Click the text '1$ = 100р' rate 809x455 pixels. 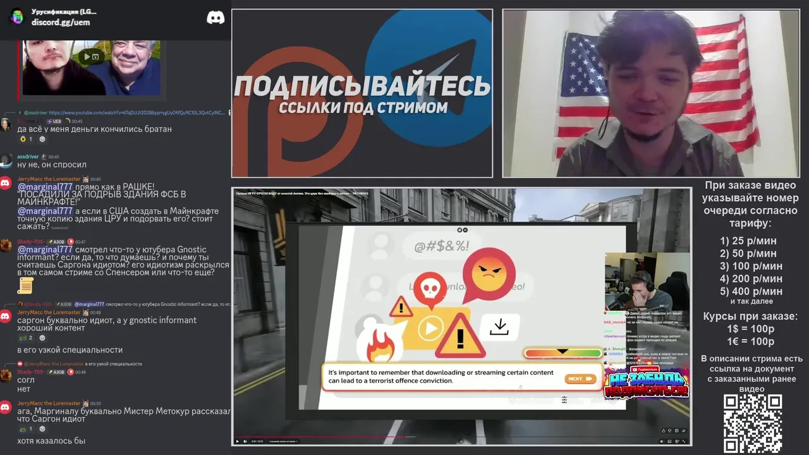click(750, 329)
